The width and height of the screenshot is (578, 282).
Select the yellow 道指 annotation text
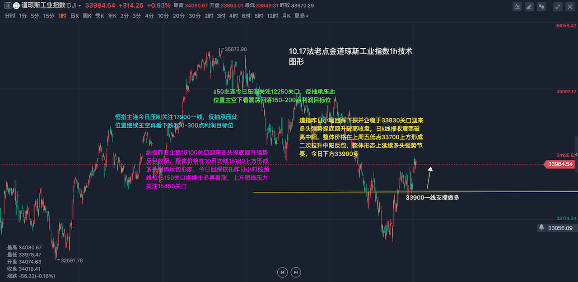coord(361,137)
